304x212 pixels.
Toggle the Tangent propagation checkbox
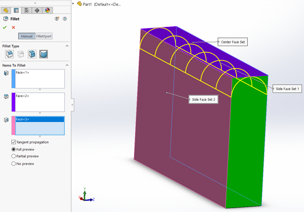(14, 142)
